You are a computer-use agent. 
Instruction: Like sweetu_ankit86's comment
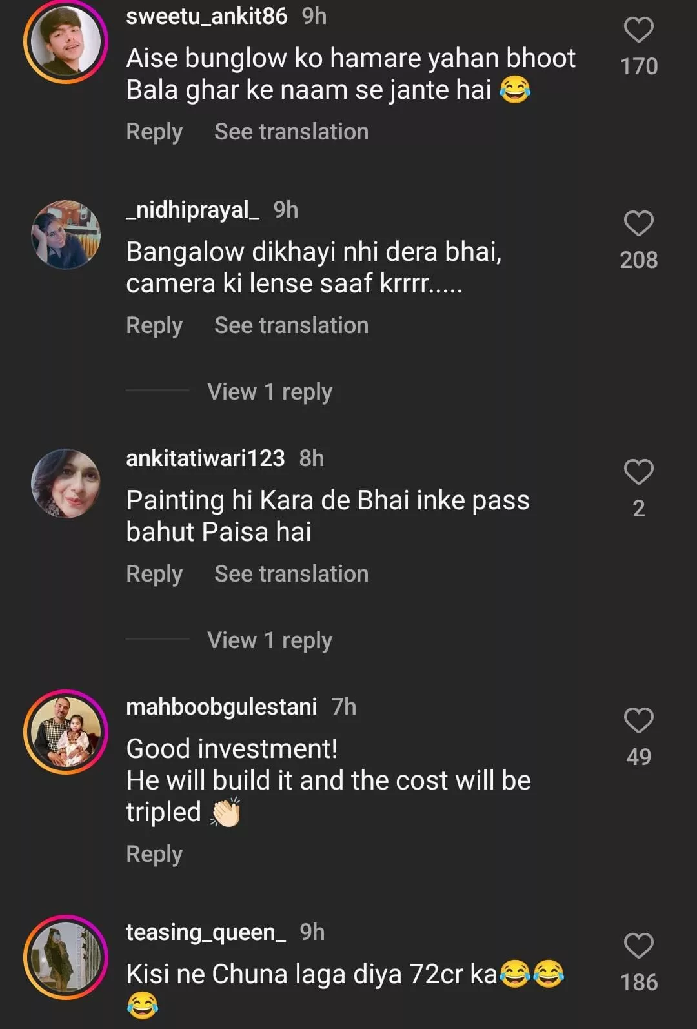(638, 30)
